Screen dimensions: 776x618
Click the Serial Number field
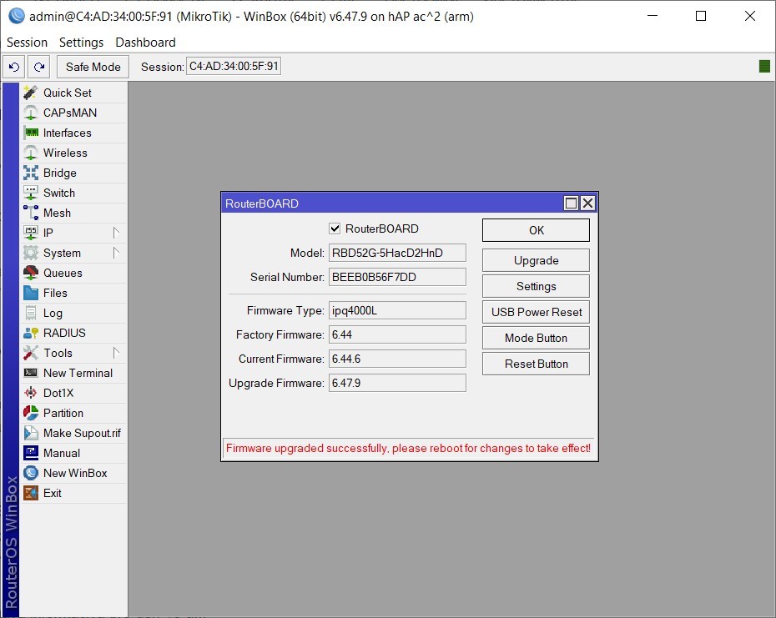pyautogui.click(x=397, y=277)
